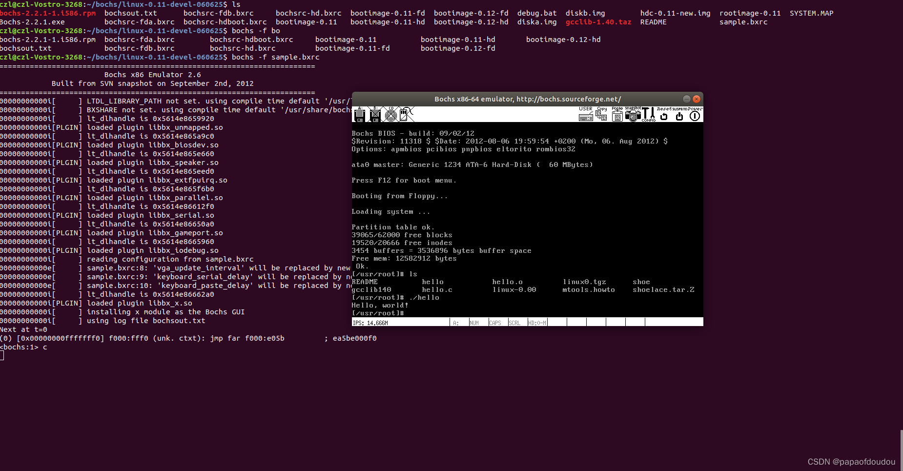The width and height of the screenshot is (903, 471).
Task: Click 'gcclib140' in emulator listing
Action: pyautogui.click(x=371, y=289)
